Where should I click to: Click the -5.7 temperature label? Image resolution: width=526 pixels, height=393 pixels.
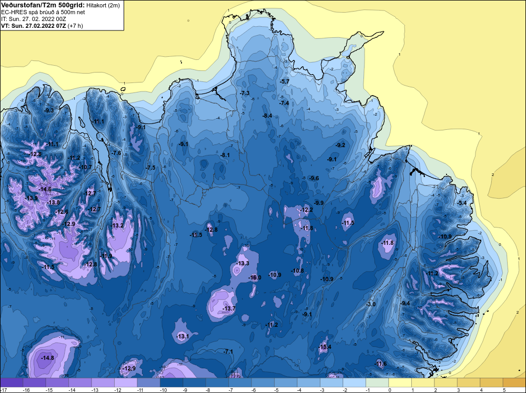coord(285,81)
